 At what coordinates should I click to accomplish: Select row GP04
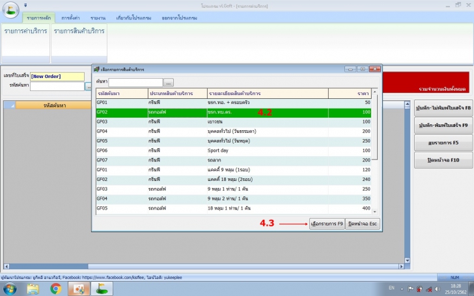[233, 131]
